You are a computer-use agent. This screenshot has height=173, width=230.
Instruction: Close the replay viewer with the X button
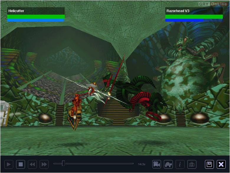221,164
